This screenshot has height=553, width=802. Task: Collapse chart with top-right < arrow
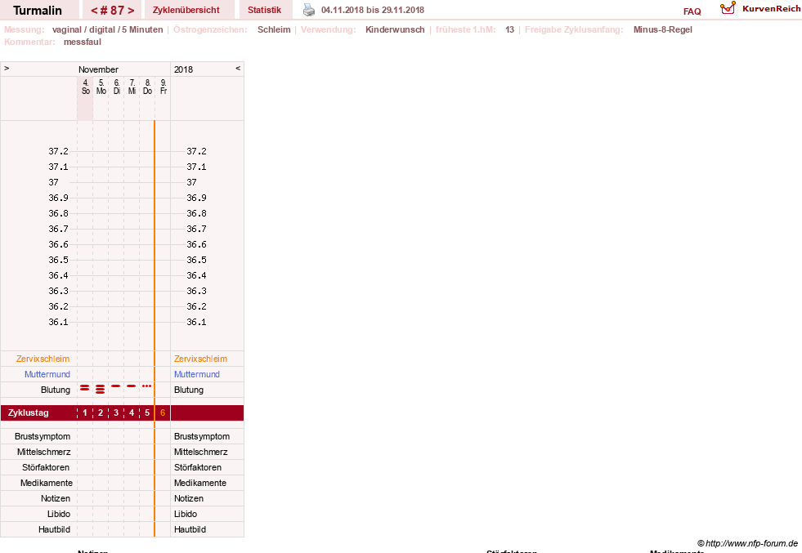238,68
